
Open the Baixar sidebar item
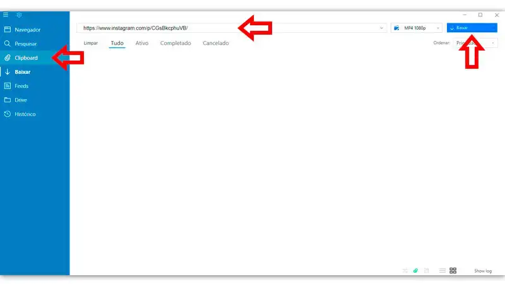coord(35,72)
